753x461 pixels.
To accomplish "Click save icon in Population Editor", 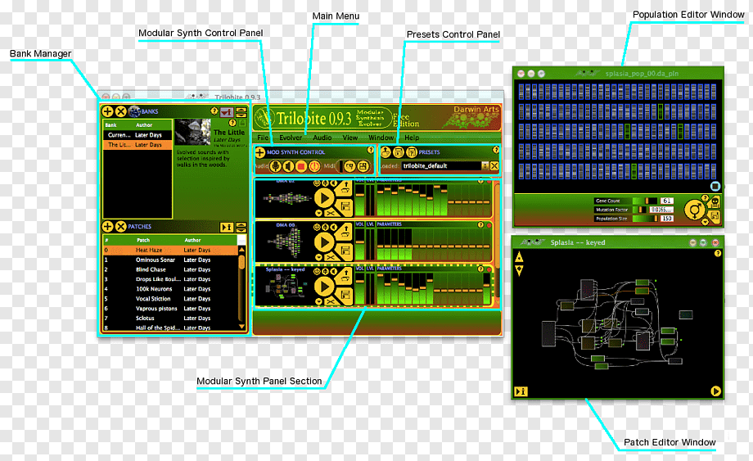I will pyautogui.click(x=715, y=215).
